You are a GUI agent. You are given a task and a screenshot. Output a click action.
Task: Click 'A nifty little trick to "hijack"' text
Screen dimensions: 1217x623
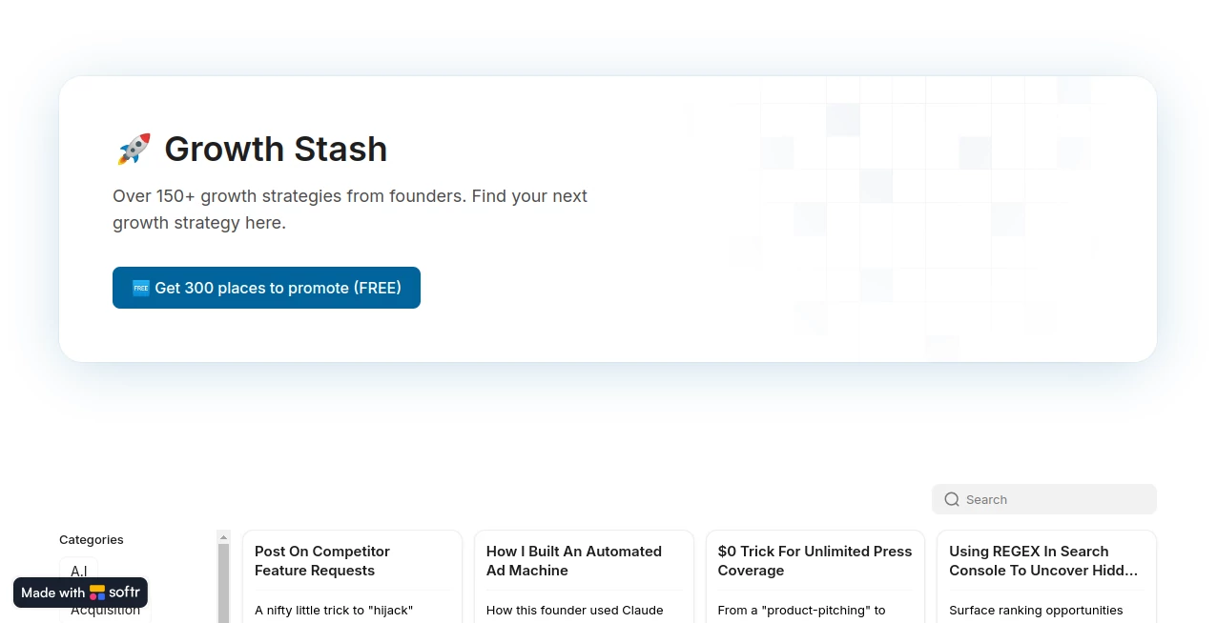(x=334, y=610)
